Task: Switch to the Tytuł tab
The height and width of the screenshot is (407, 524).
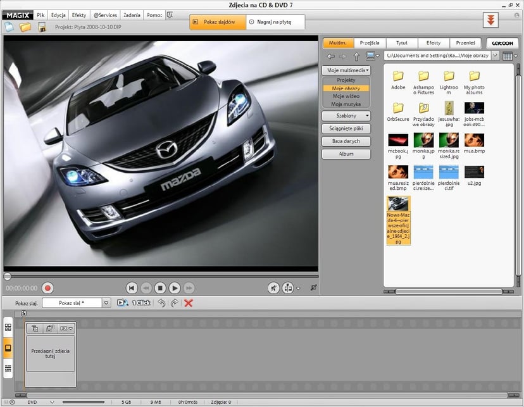Action: [402, 43]
